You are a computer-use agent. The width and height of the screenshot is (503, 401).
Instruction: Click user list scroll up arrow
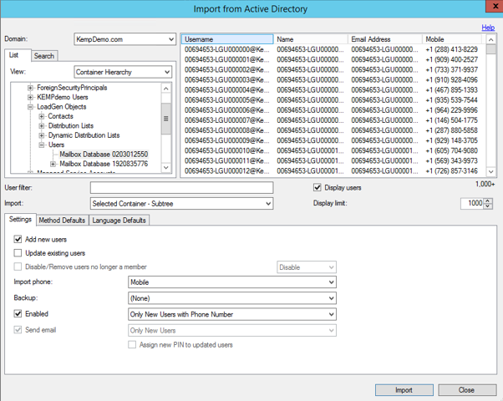click(x=490, y=39)
